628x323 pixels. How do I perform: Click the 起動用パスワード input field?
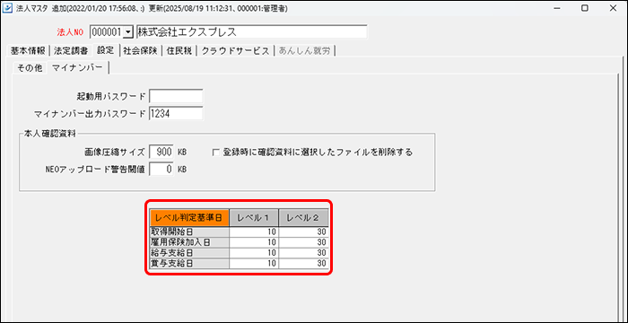pyautogui.click(x=176, y=96)
